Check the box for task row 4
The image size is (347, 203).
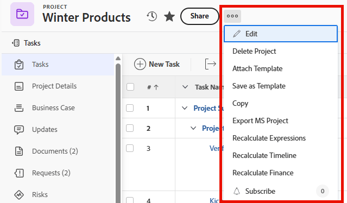point(130,200)
